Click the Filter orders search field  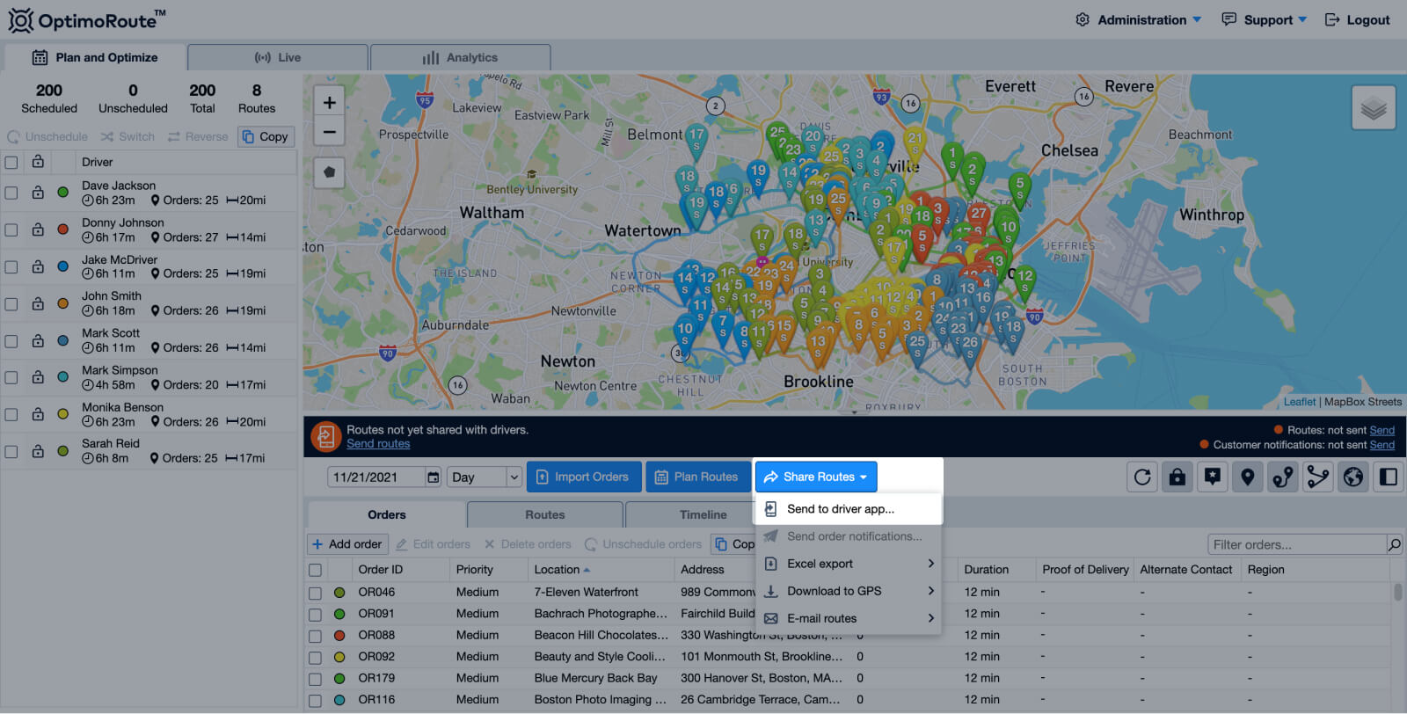(x=1295, y=545)
